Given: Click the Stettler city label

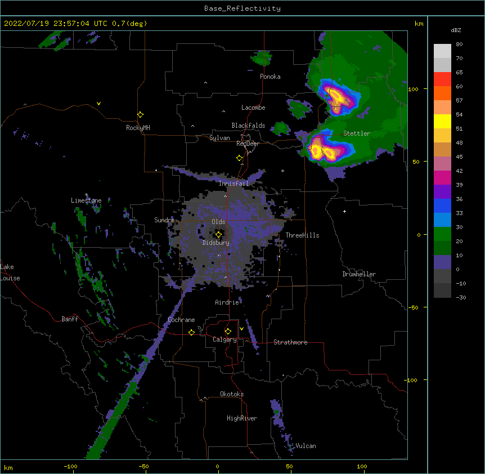Looking at the screenshot, I should 357,133.
